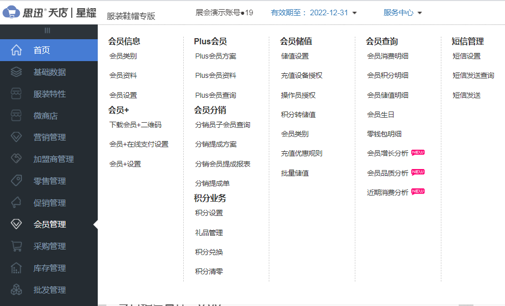Open 营销管理 from the sidebar

pos(15,137)
